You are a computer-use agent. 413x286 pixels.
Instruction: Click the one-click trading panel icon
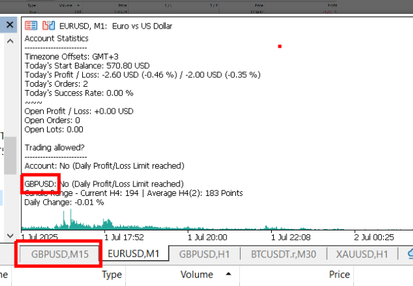pyautogui.click(x=49, y=26)
